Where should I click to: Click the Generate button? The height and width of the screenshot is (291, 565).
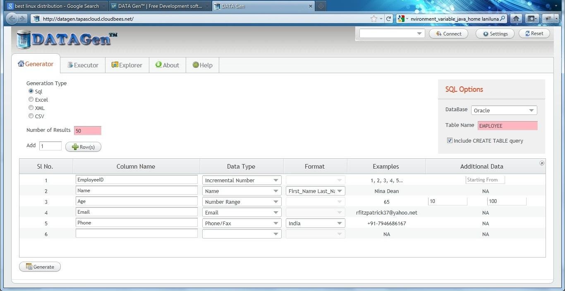coord(40,267)
